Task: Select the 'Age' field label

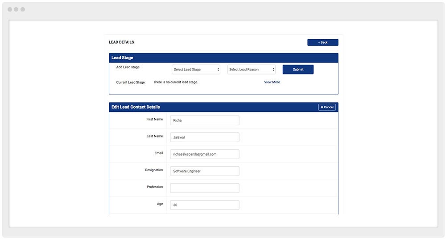Action: (x=160, y=204)
